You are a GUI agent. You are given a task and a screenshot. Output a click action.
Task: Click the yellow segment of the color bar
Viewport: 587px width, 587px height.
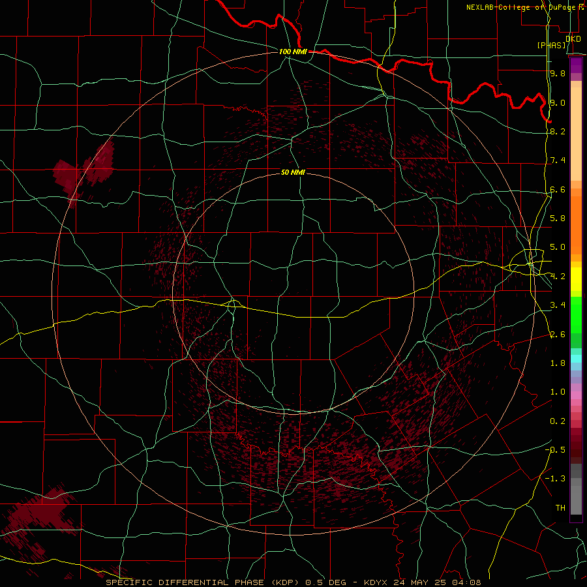pos(576,279)
